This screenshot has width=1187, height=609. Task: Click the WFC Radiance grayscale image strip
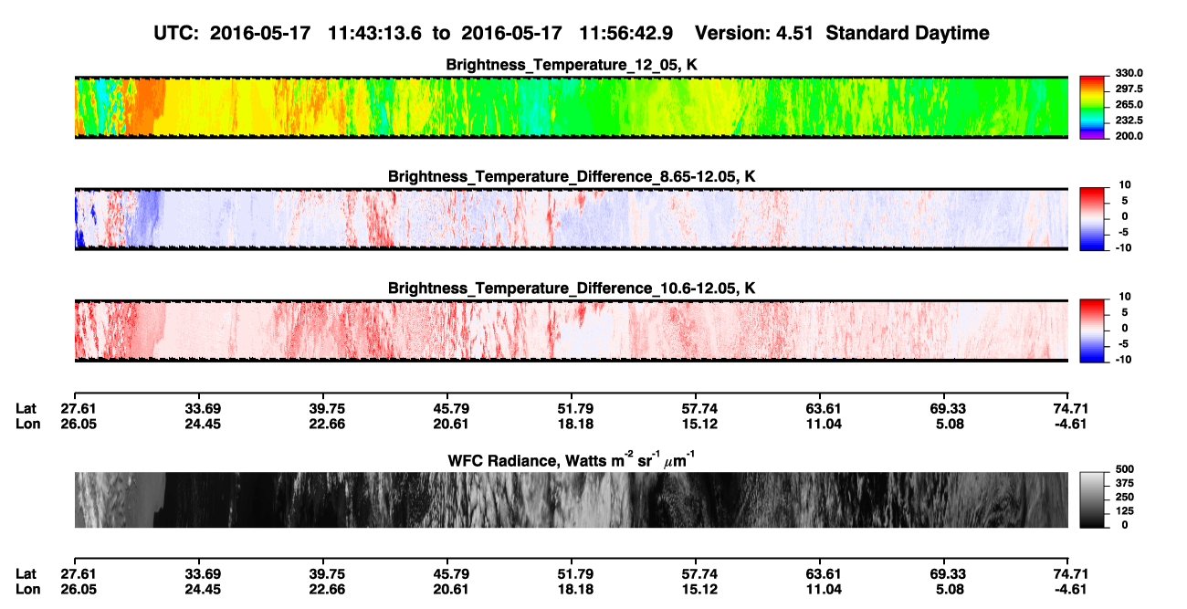click(x=571, y=499)
